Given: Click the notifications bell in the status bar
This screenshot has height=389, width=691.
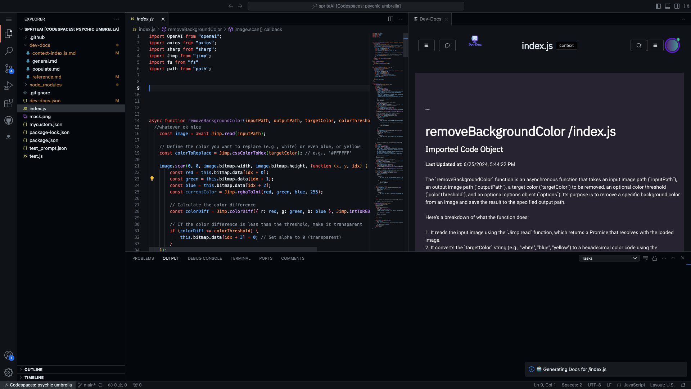Looking at the screenshot, I should [x=683, y=385].
